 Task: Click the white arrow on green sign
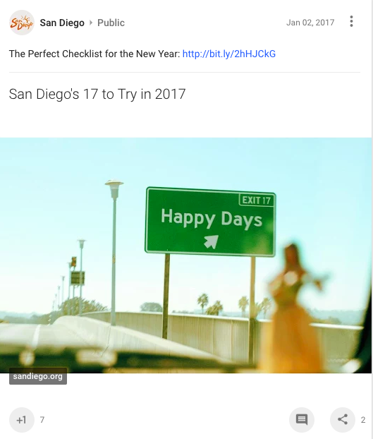[x=211, y=241]
